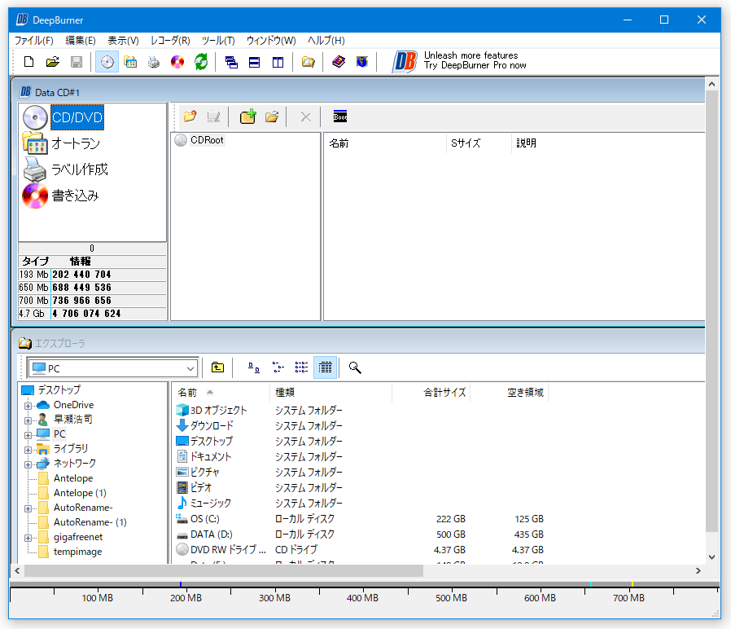731x629 pixels.
Task: Switch Explorer to small icons view
Action: coord(278,367)
